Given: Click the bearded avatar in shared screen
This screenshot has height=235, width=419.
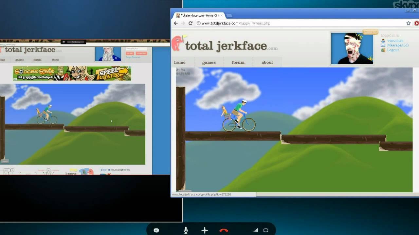Looking at the screenshot, I should [108, 54].
